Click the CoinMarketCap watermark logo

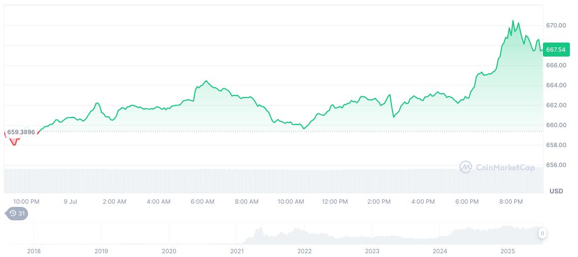coord(497,168)
